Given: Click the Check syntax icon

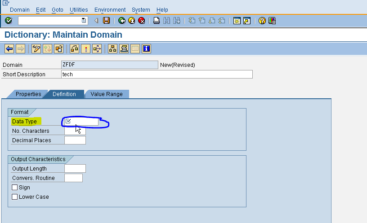Looking at the screenshot, I should (x=74, y=49).
